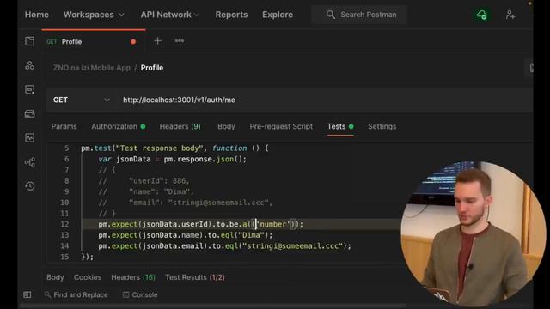Open the response Headers (16) tab

coord(133,277)
